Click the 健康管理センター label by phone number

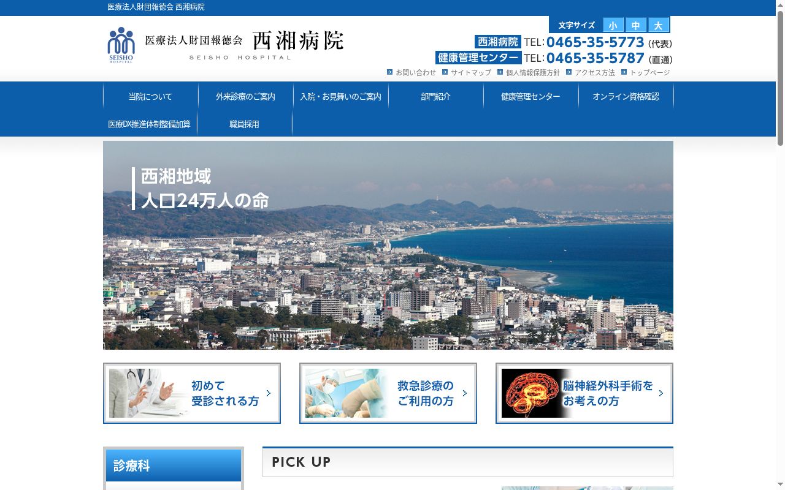[478, 58]
